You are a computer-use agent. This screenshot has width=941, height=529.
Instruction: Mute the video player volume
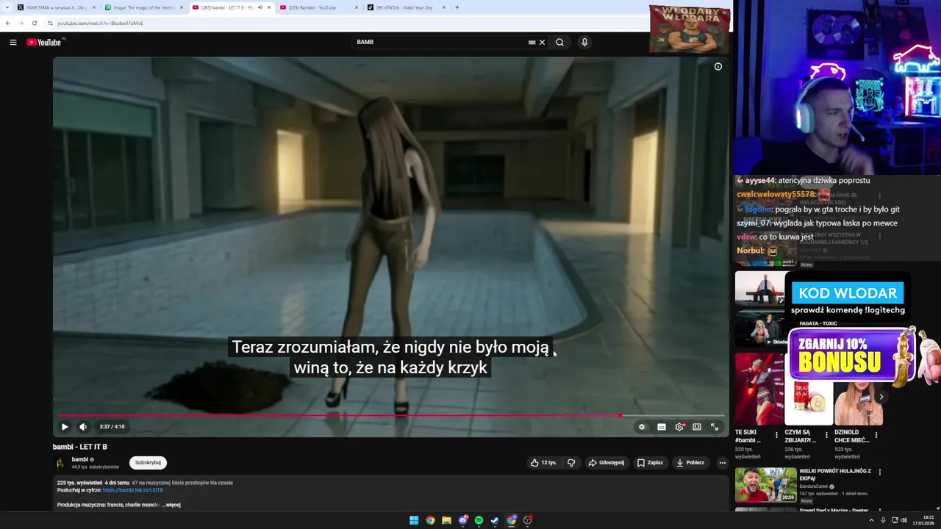[83, 427]
